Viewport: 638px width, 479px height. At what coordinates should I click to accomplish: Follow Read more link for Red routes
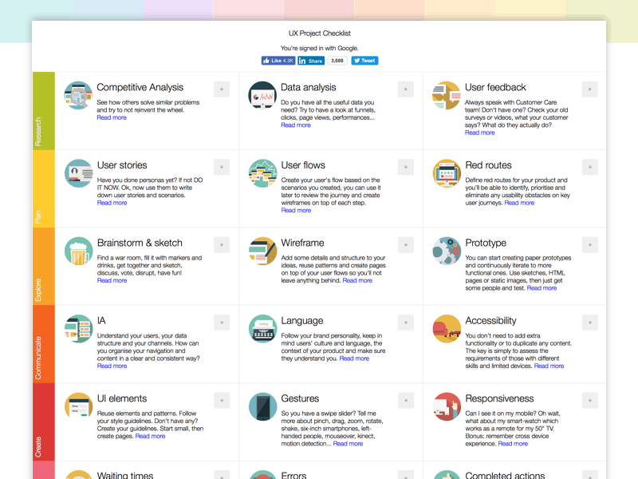(519, 203)
